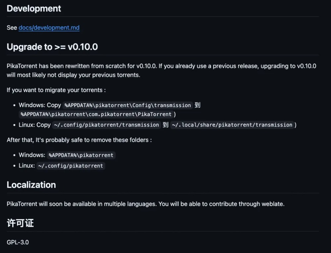Click the Development section heading
Image resolution: width=331 pixels, height=253 pixels.
click(x=34, y=9)
